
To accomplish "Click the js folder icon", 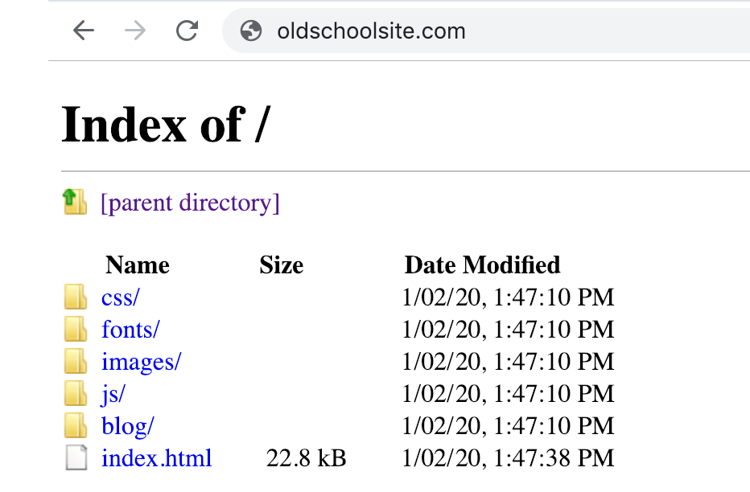I will pyautogui.click(x=76, y=393).
